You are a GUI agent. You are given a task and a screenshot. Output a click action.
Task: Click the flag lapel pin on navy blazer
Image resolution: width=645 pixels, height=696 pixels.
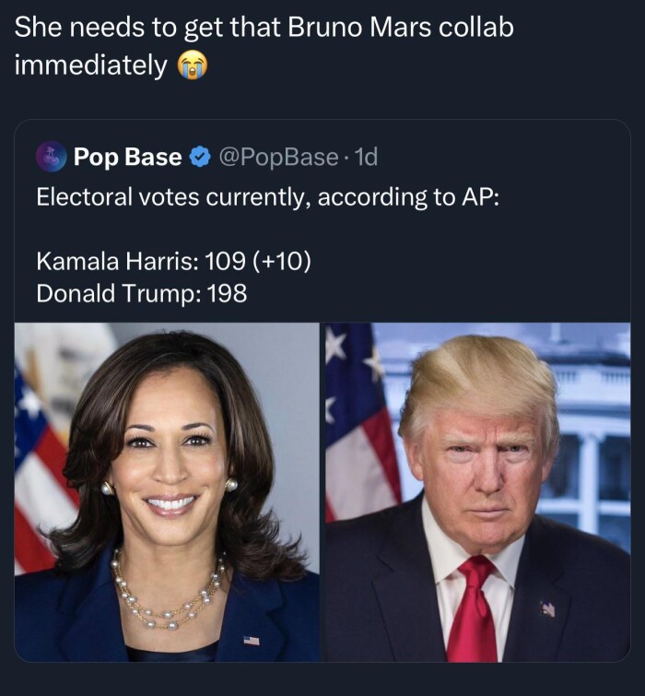coord(252,640)
